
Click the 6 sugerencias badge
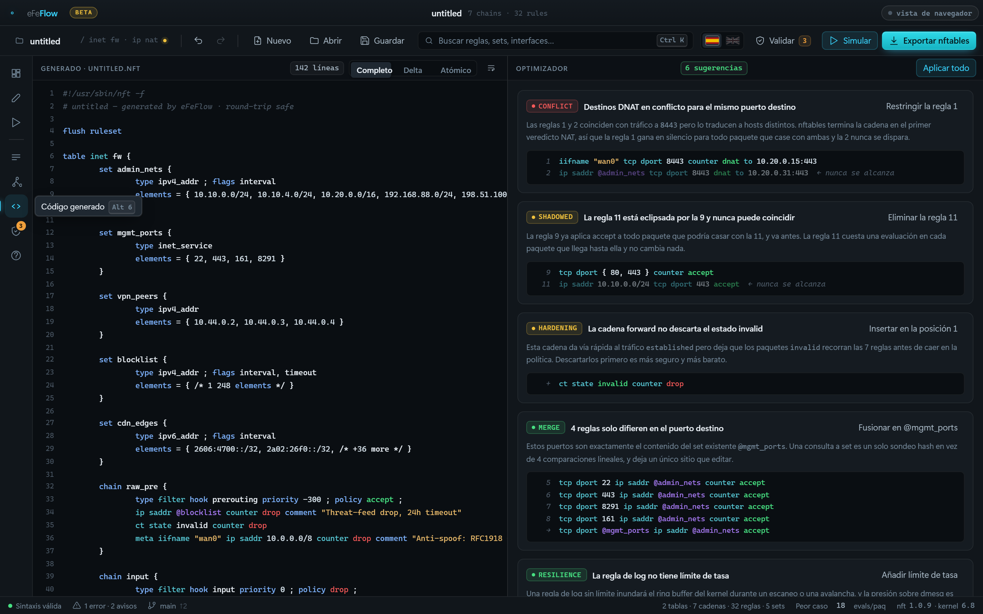[x=714, y=68]
